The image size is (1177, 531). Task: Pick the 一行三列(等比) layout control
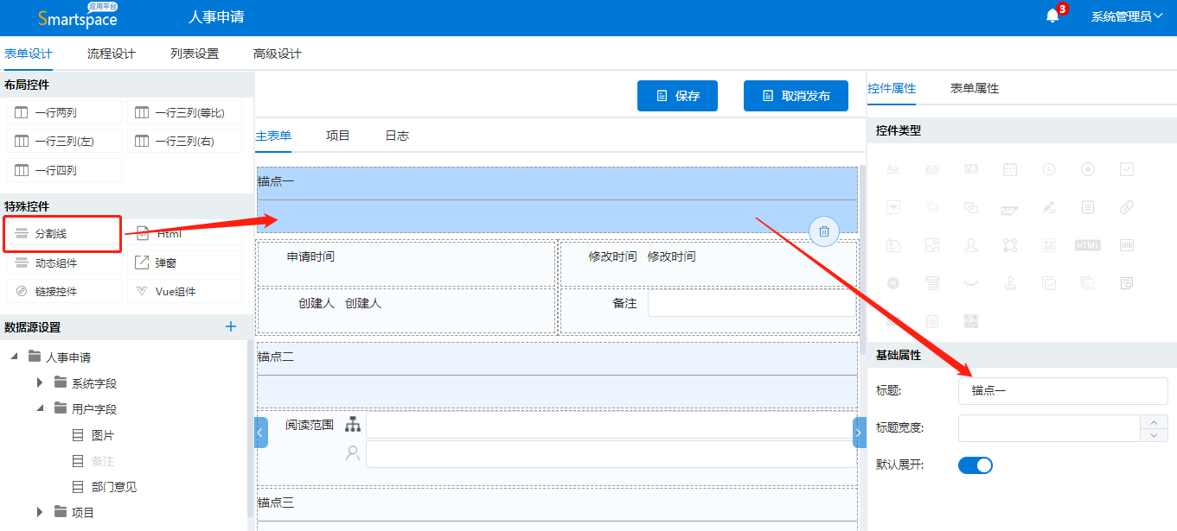coord(185,112)
